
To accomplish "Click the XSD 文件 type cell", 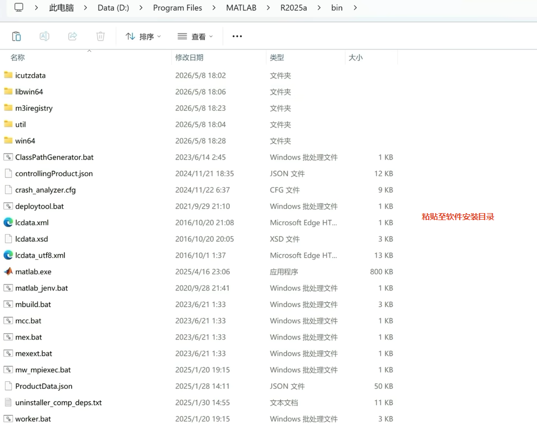I will [x=284, y=239].
